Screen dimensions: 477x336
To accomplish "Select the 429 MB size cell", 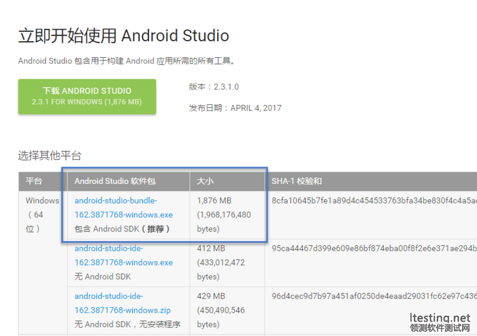I will coord(227,310).
